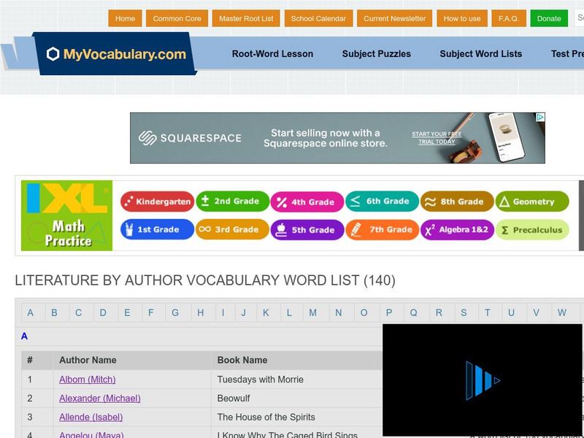Go to Subject Word Lists
The width and height of the screenshot is (584, 438).
[480, 54]
